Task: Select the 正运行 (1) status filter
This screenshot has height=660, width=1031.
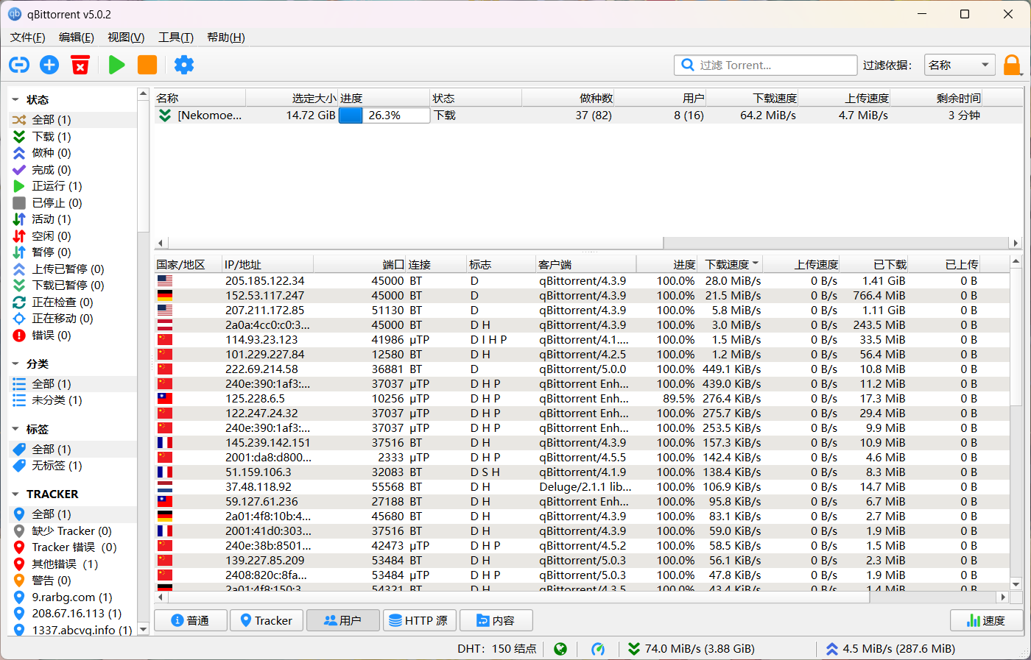Action: point(74,186)
